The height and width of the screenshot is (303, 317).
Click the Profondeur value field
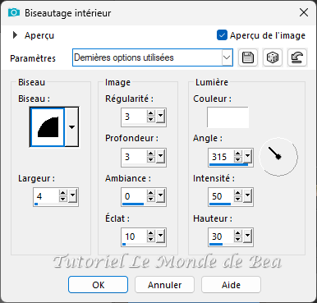point(134,157)
